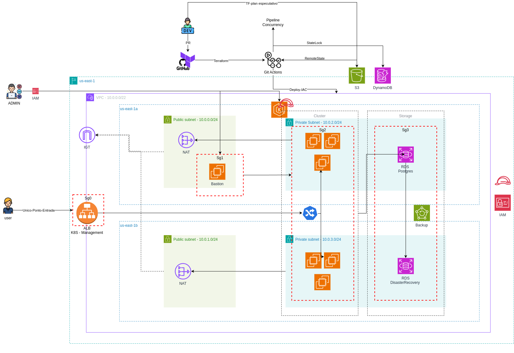
Task: Select the IGT internet gateway icon
Action: (87, 135)
